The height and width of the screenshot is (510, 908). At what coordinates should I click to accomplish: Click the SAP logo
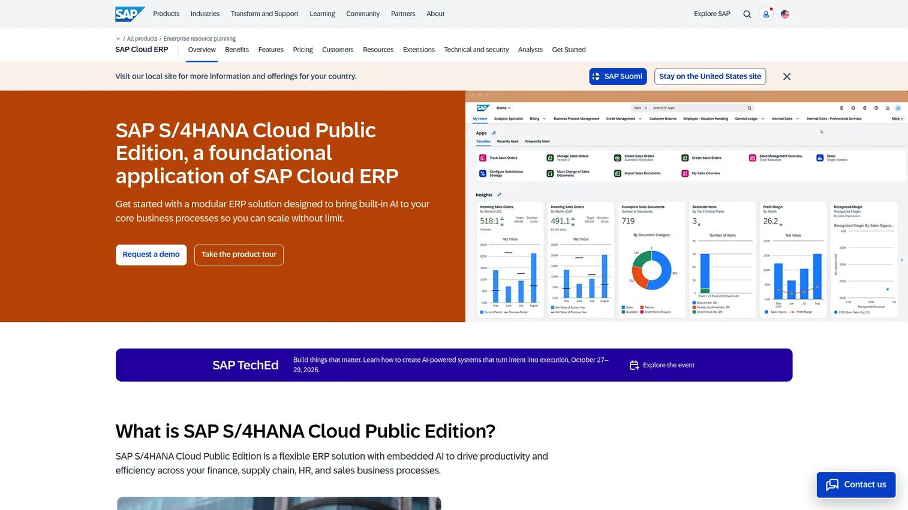tap(130, 14)
